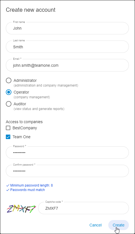Click into the Last name field with Smith
Viewport: 135px width, 234px height.
[67, 47]
